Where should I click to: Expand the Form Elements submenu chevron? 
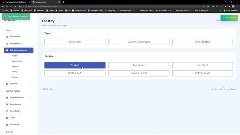pos(30,97)
